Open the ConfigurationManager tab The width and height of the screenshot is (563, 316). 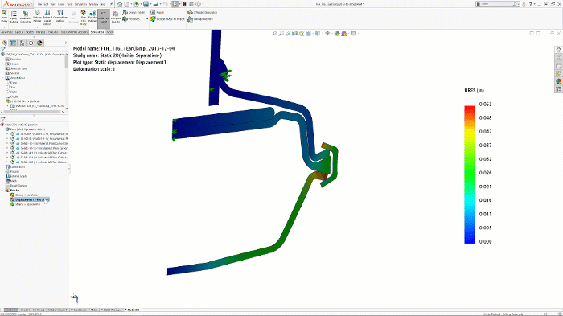coord(23,43)
